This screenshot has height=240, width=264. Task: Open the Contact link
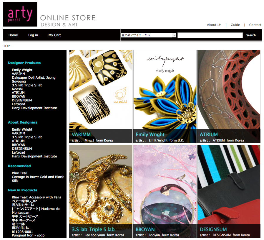(255, 25)
